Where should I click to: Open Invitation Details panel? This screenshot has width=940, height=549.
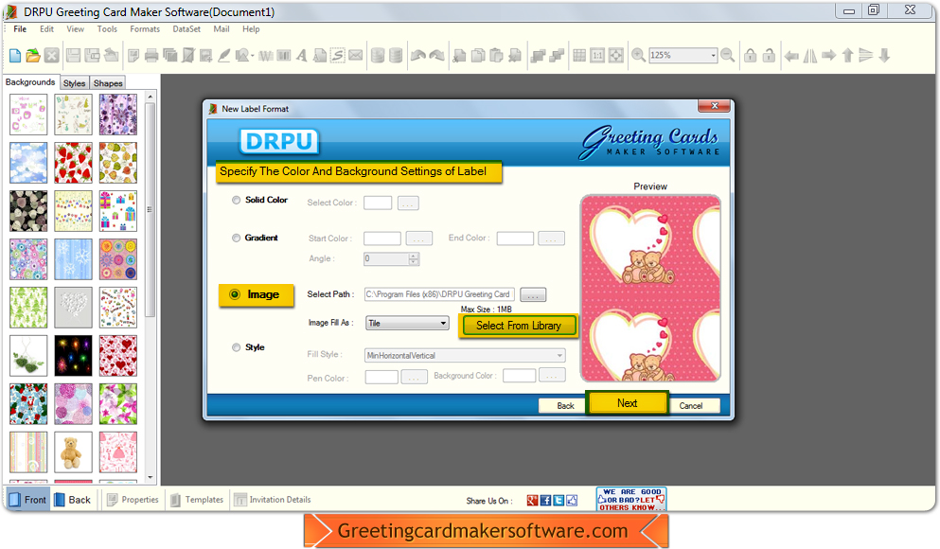(x=273, y=499)
